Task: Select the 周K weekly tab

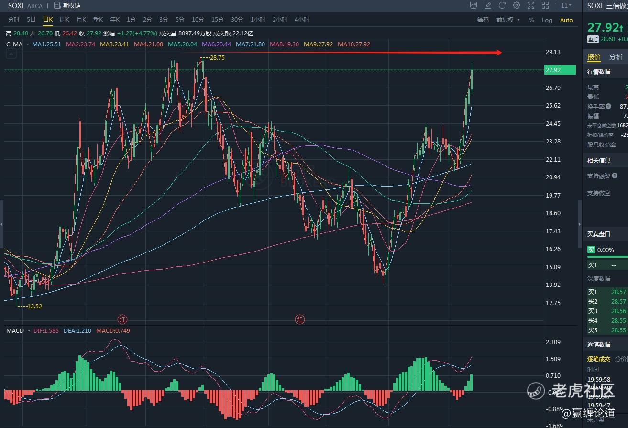Action: point(65,20)
